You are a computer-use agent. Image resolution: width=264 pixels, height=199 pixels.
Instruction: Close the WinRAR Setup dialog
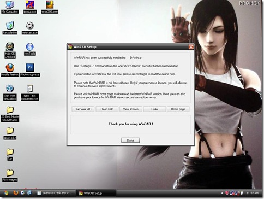pyautogui.click(x=191, y=47)
